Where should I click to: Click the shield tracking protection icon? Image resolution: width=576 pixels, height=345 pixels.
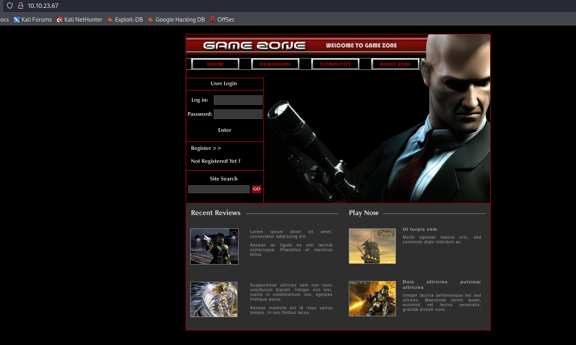[x=10, y=6]
